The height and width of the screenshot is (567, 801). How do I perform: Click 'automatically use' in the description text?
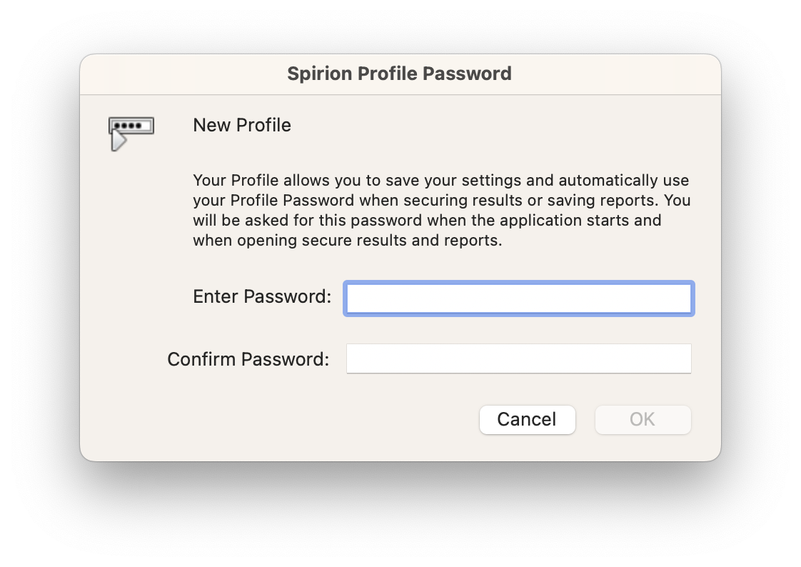(624, 181)
